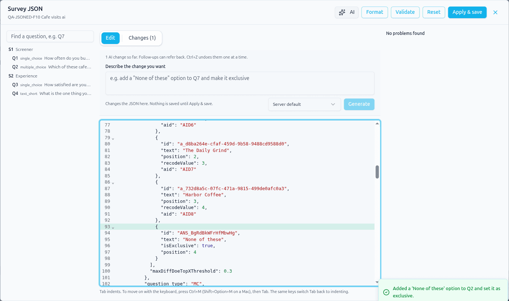Click the AI sparkle button
The image size is (509, 301).
347,12
